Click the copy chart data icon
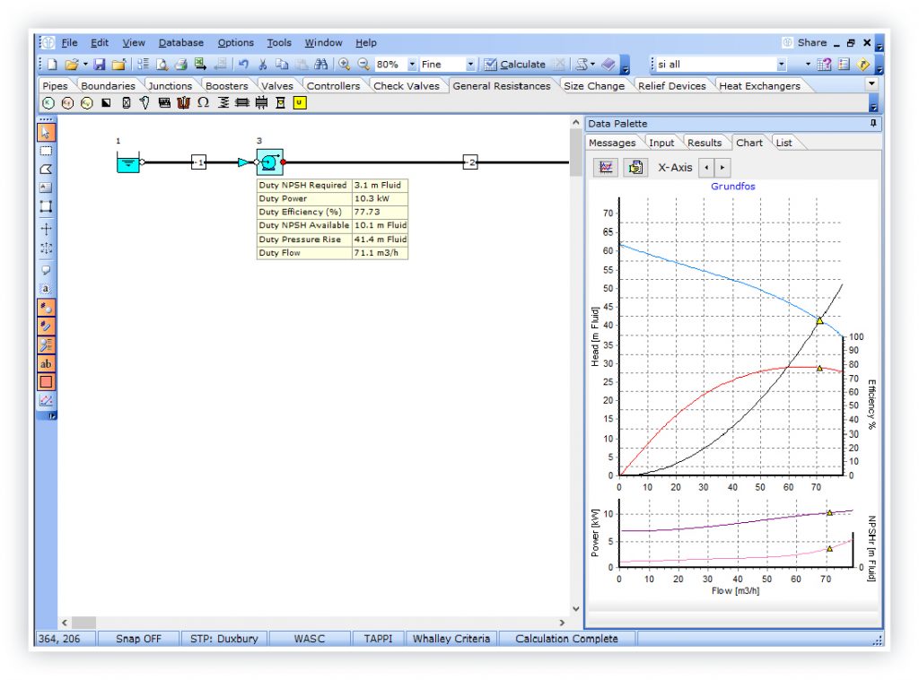 (x=635, y=167)
